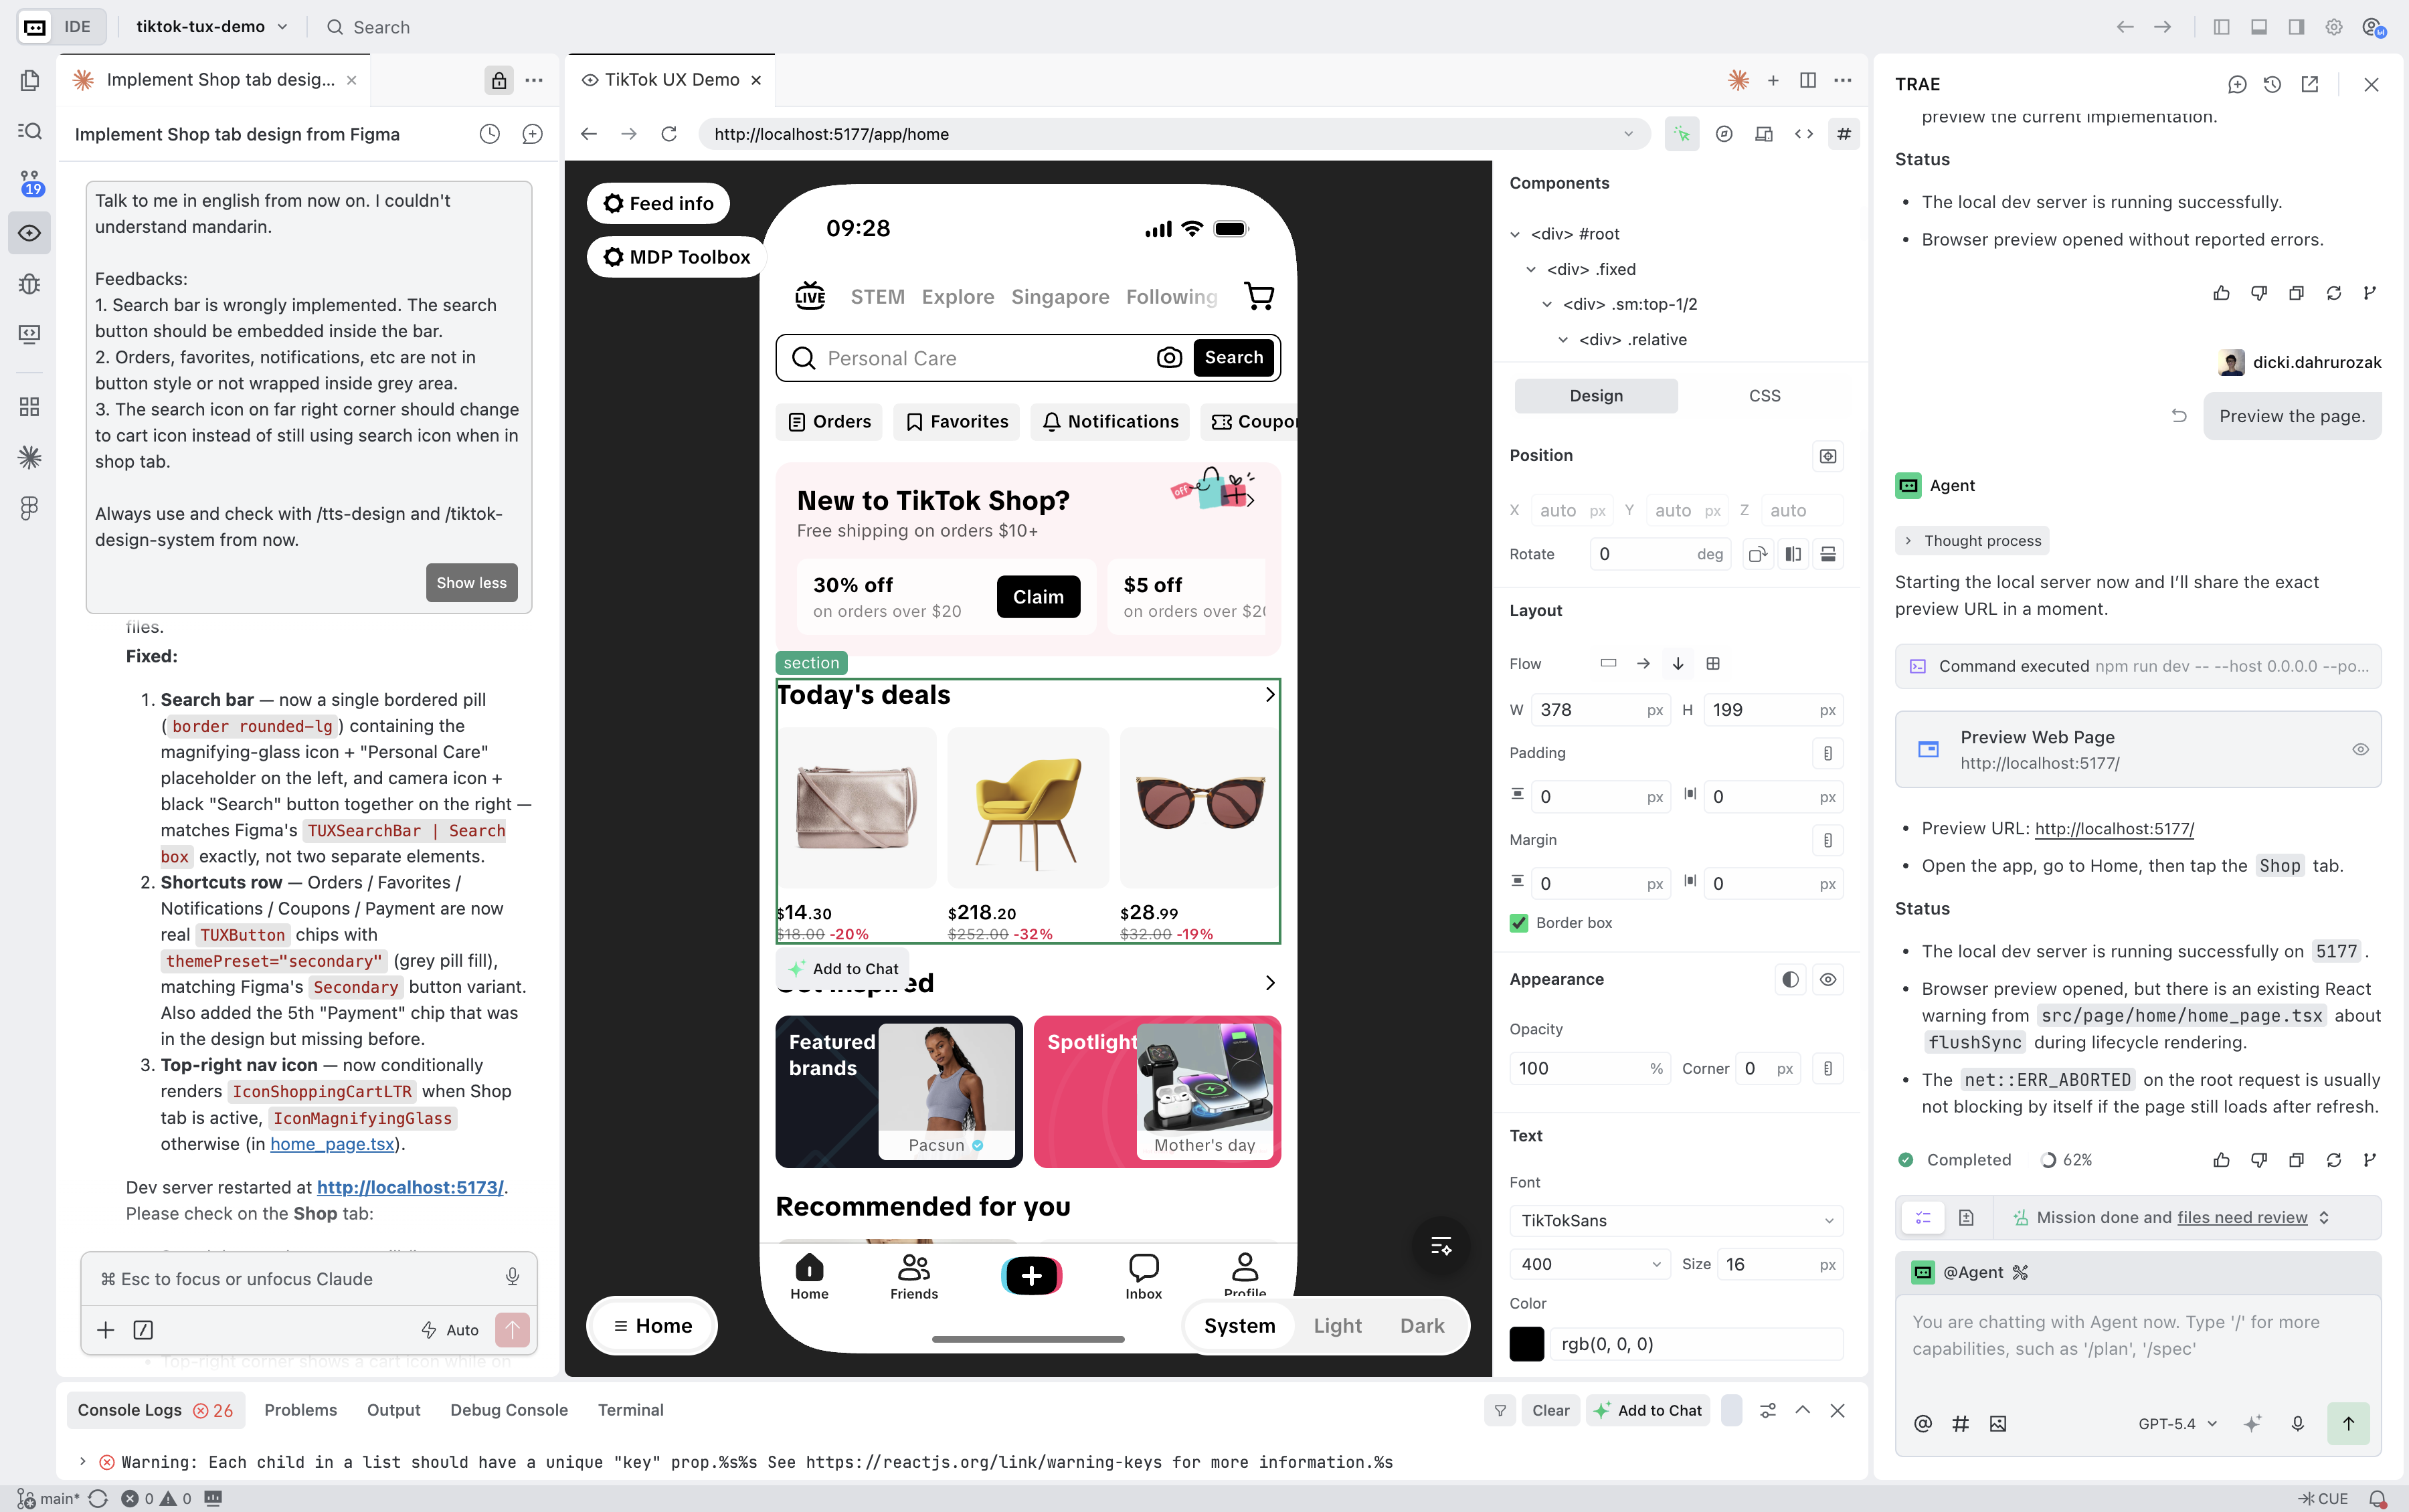This screenshot has width=2409, height=1512.
Task: Open notifications bell in status bar
Action: [x=2378, y=1499]
